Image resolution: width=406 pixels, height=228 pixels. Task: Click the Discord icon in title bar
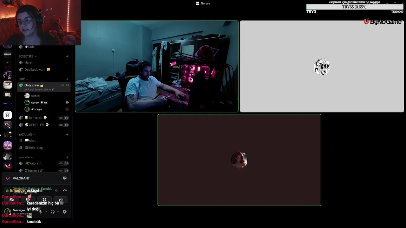tap(198, 3)
